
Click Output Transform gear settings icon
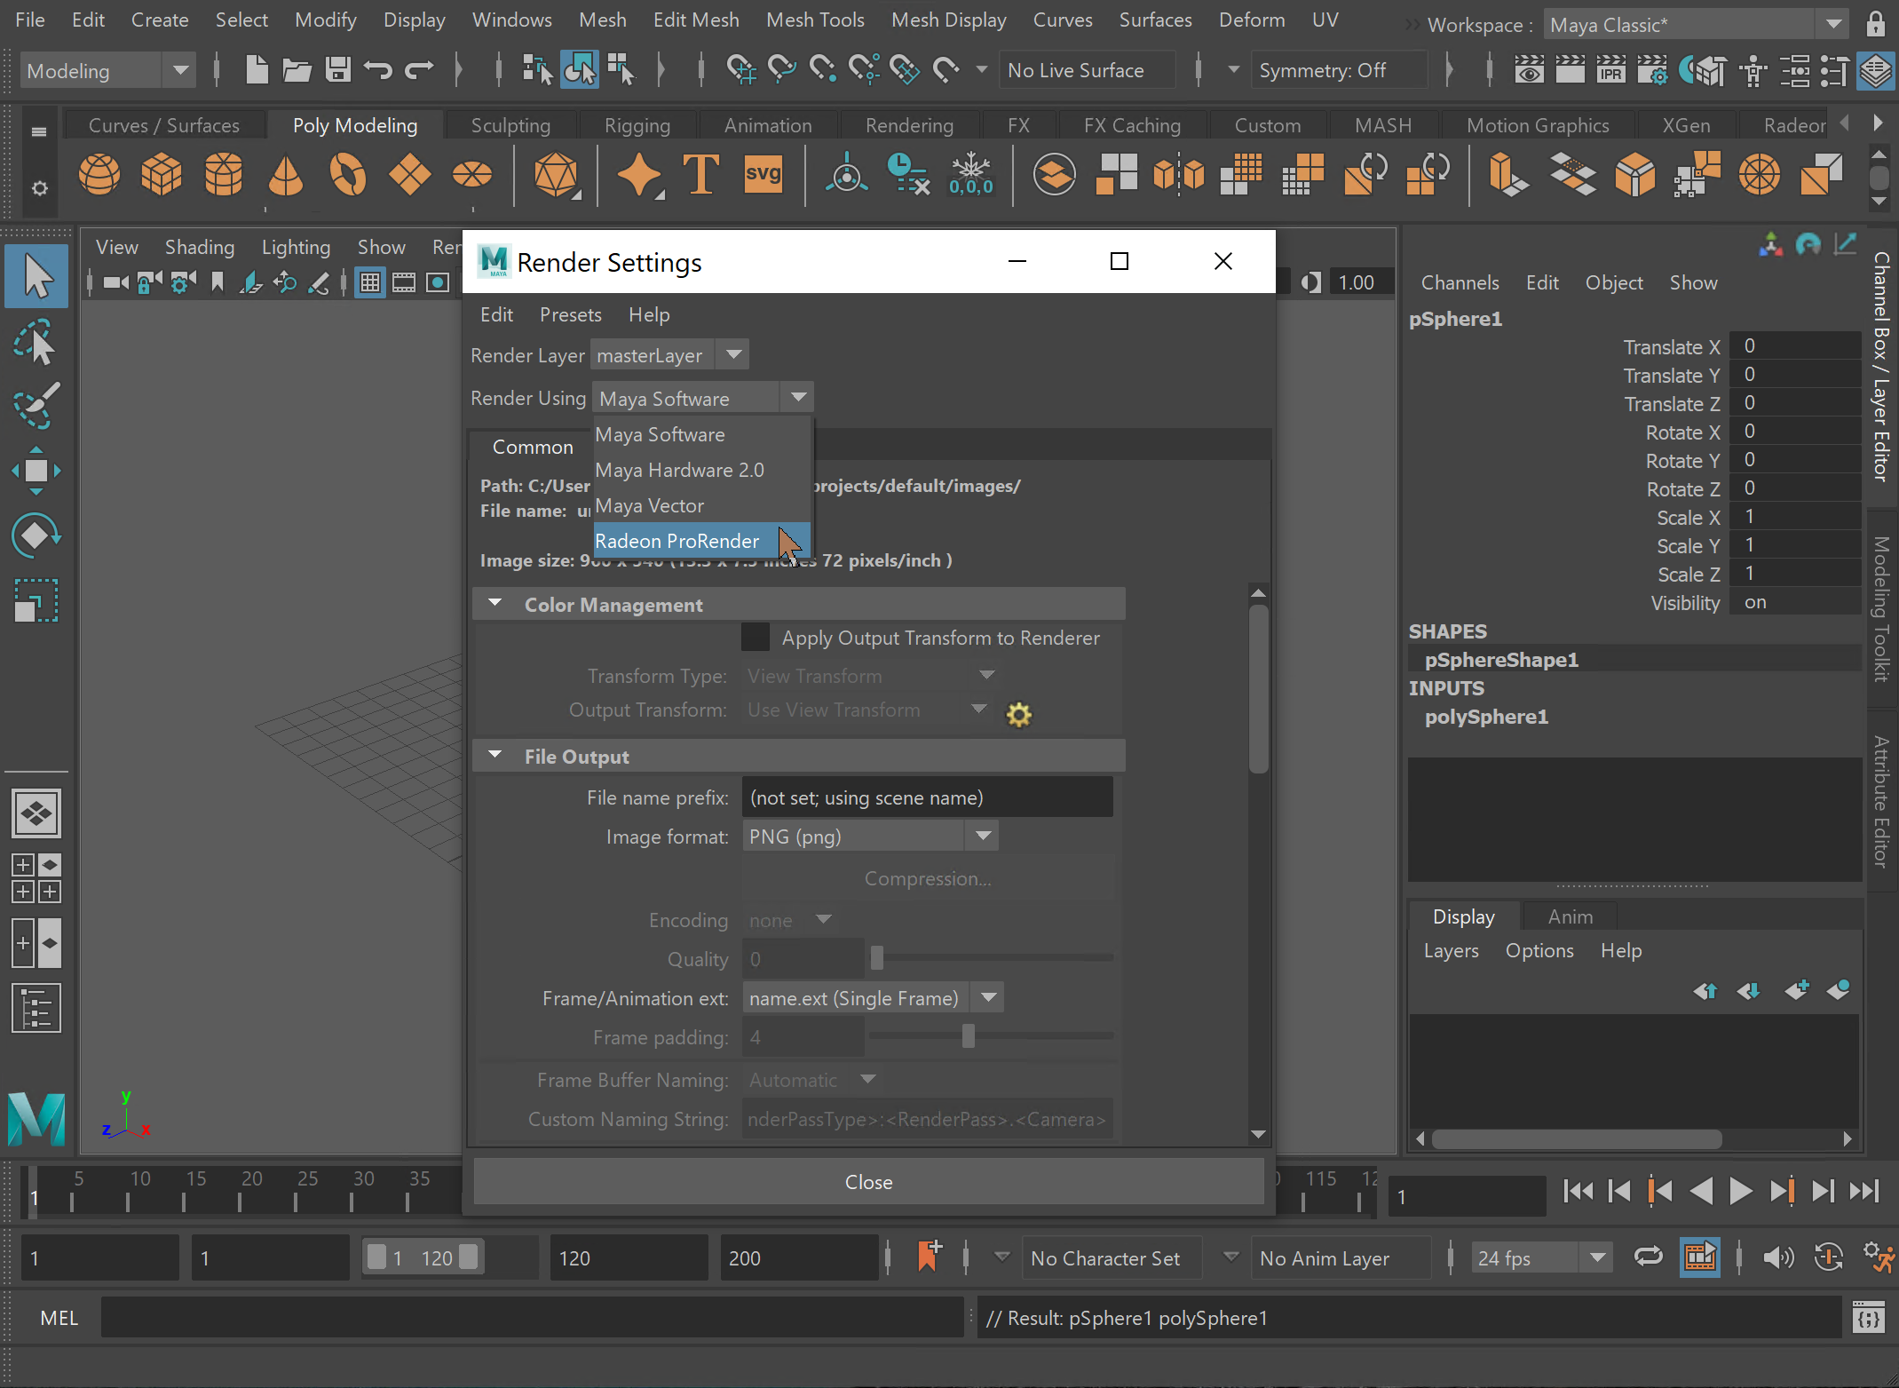tap(1019, 714)
